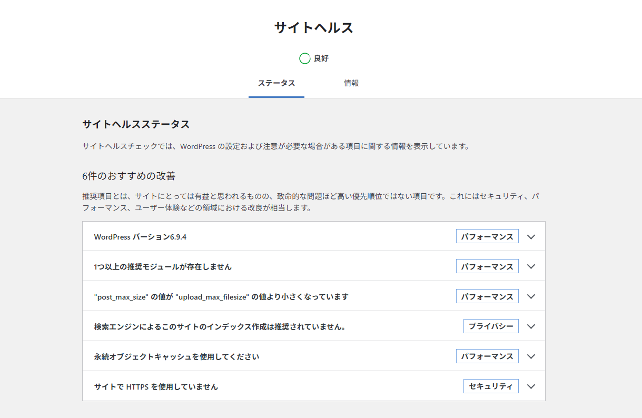Screen dimensions: 642x418
Task: Expand chevron for 永続オブジェクトキャッシュ row
Action: [x=531, y=356]
